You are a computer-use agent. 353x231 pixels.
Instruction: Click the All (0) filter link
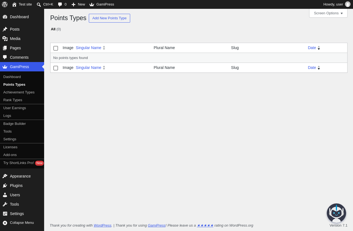[x=56, y=29]
